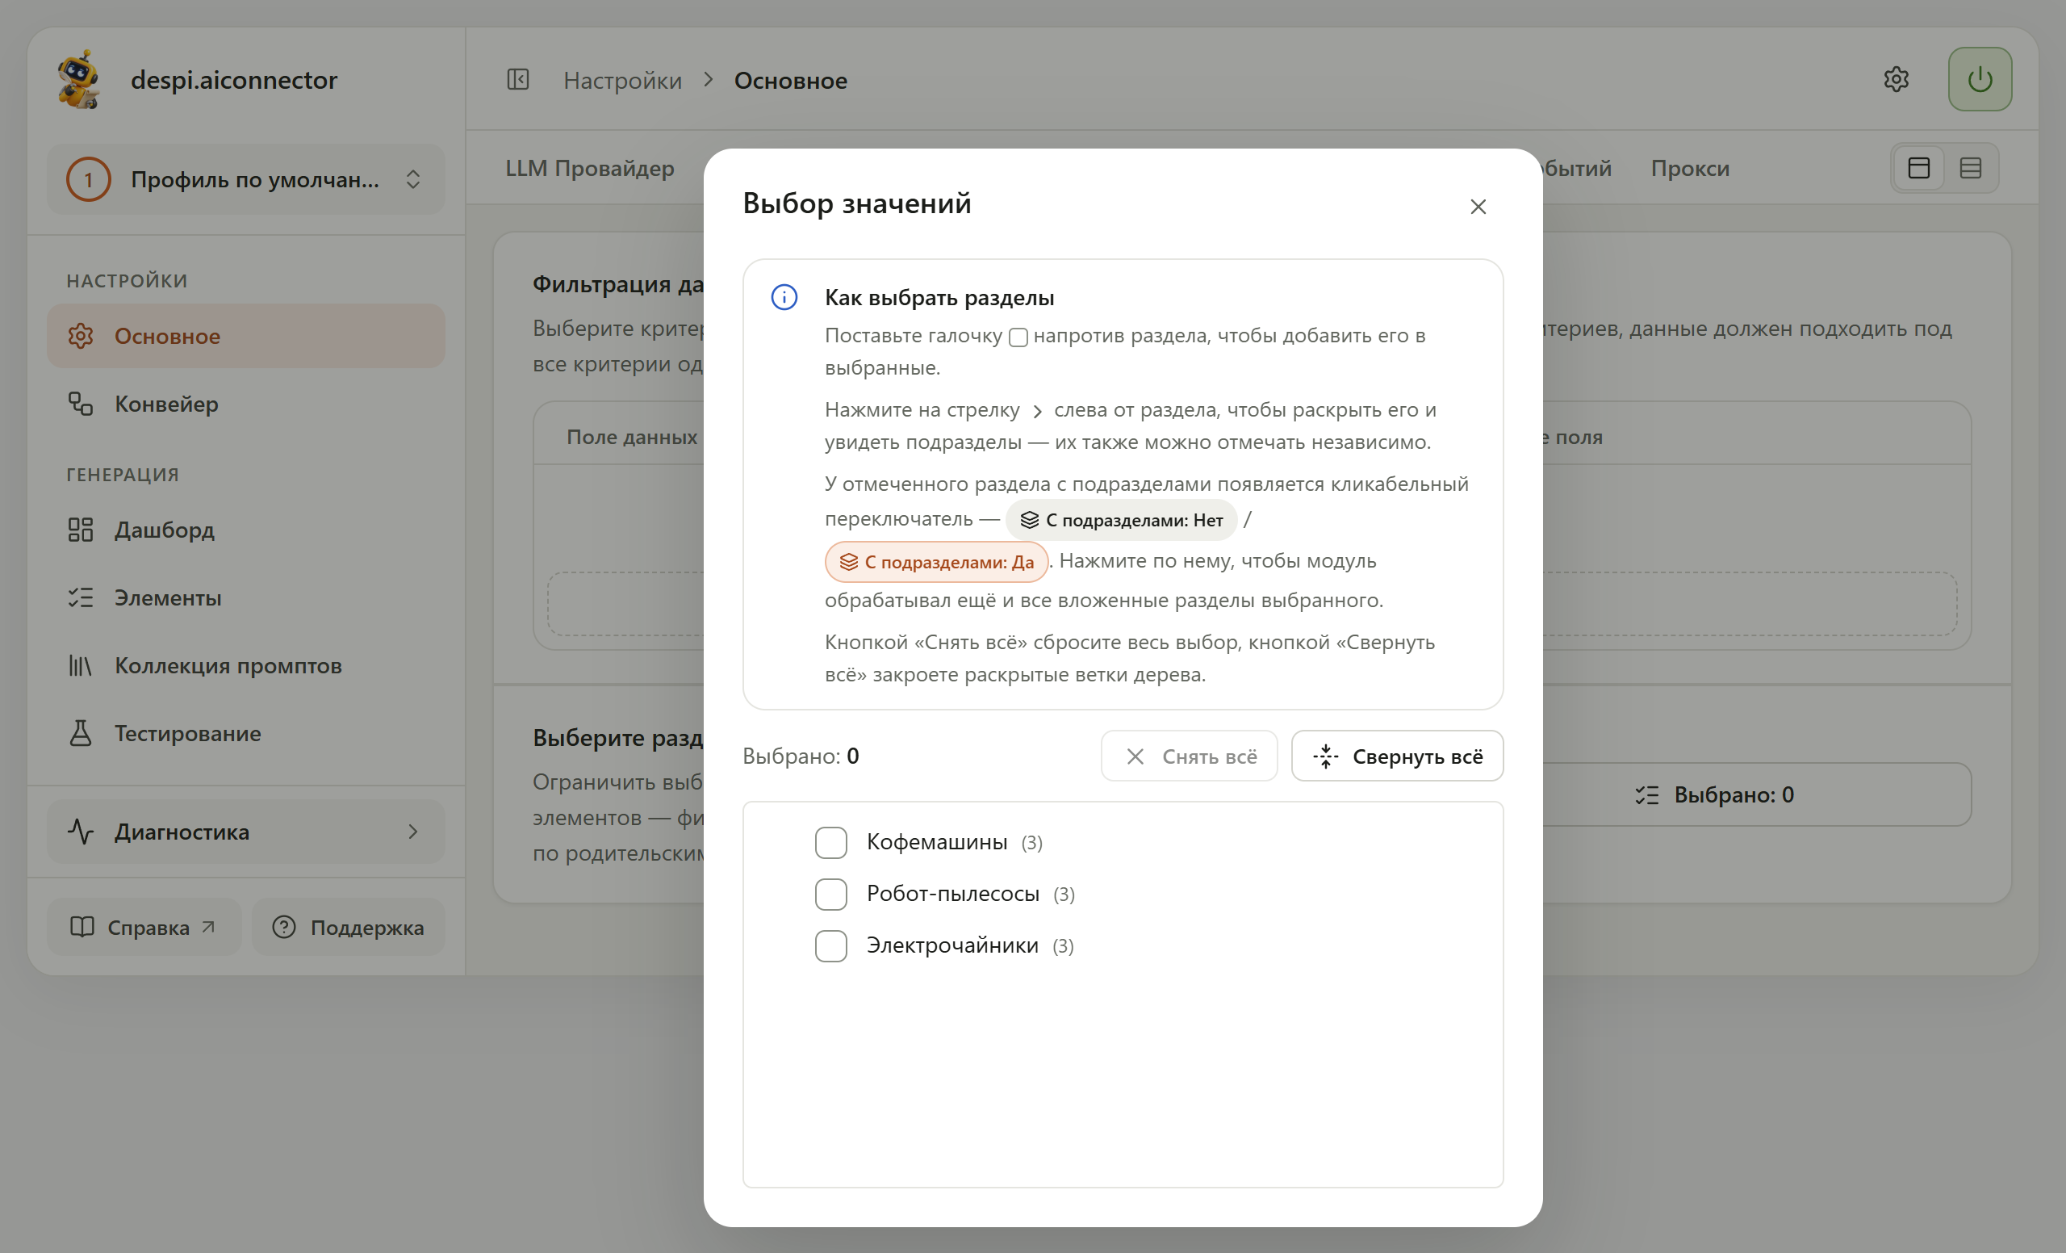Check the Кофемашины checkbox
Image resolution: width=2066 pixels, height=1253 pixels.
coord(830,842)
